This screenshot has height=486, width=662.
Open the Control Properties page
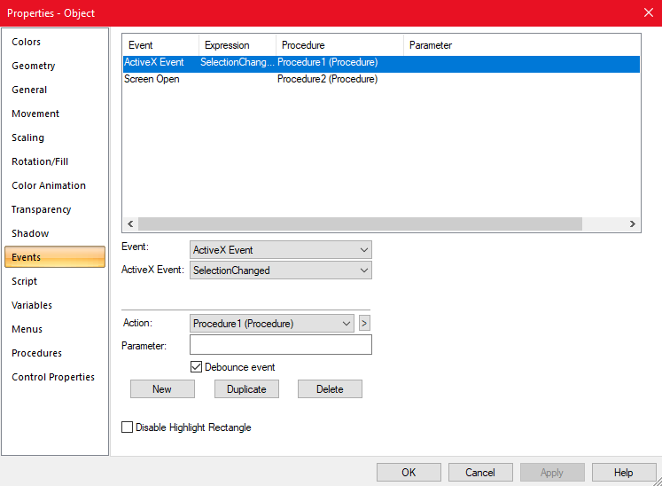click(x=53, y=377)
